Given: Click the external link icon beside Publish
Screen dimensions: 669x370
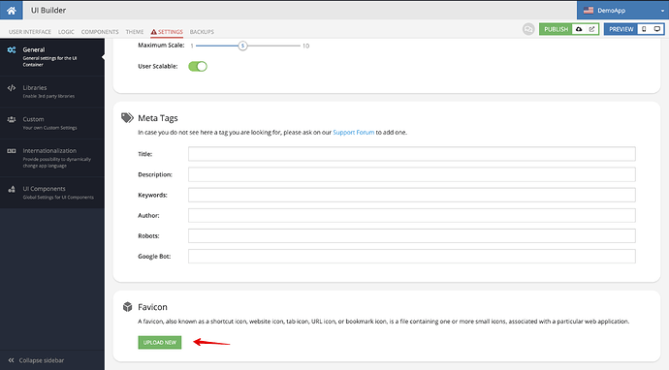Looking at the screenshot, I should 591,29.
